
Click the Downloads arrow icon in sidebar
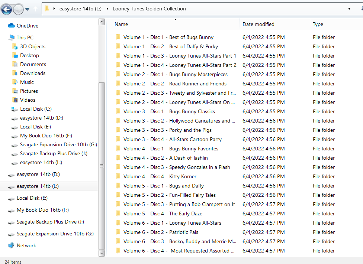[x=15, y=73]
